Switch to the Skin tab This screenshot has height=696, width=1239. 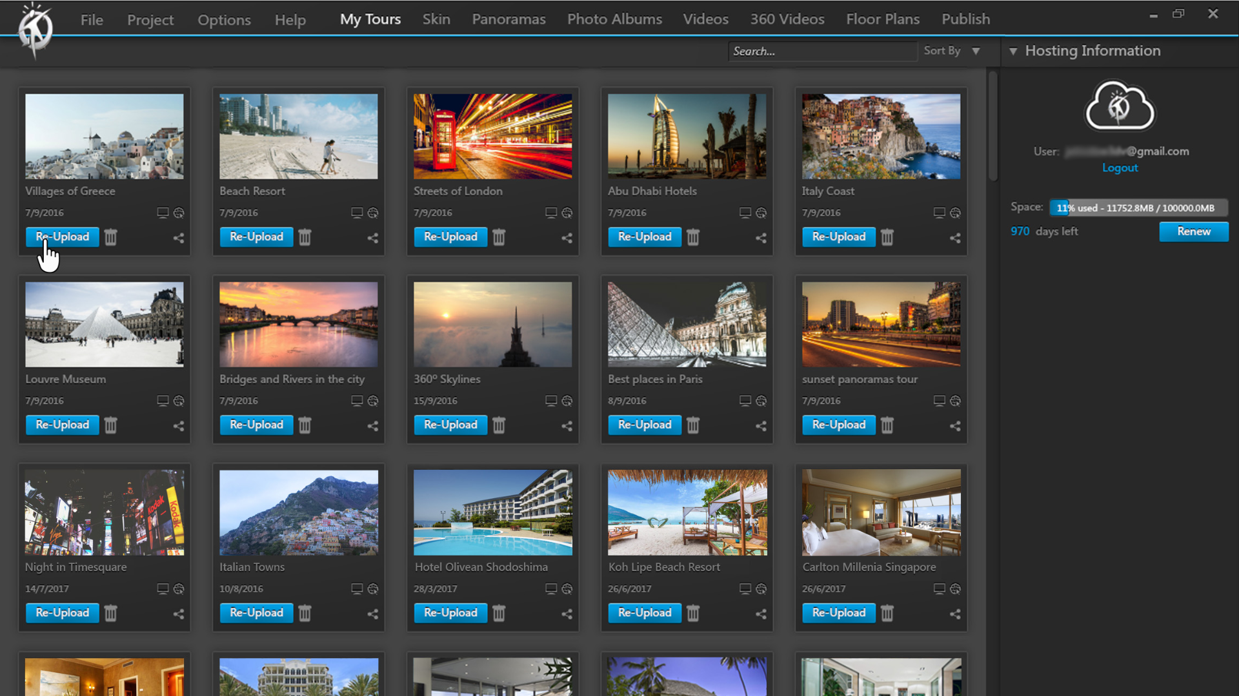point(436,19)
